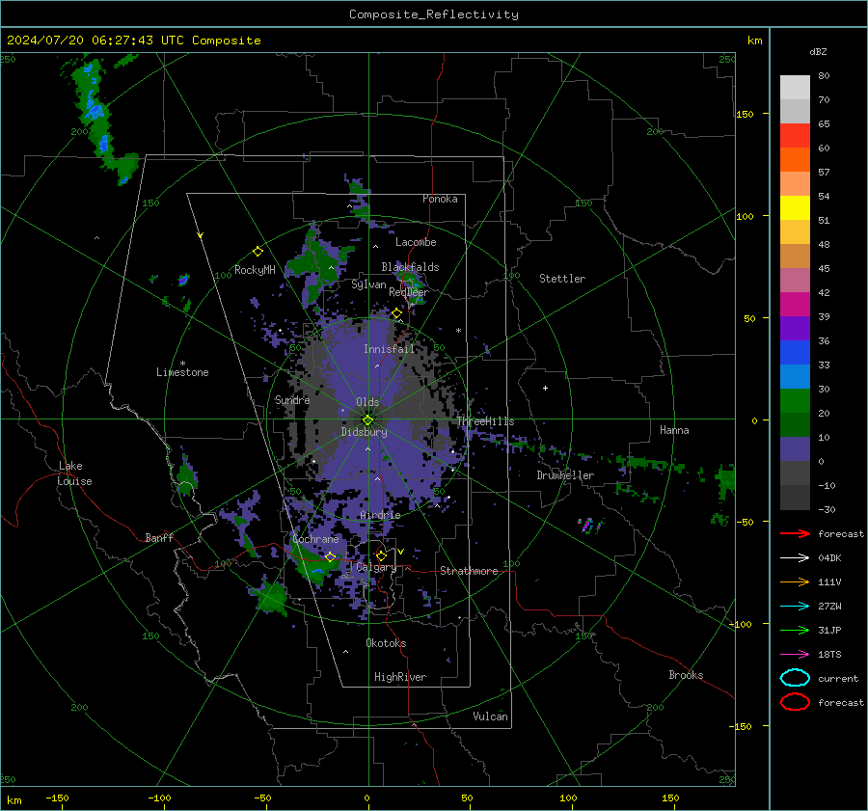
Task: Click the timestamp 2024/07/20 06:27:43 UTC Composite
Action: [133, 41]
